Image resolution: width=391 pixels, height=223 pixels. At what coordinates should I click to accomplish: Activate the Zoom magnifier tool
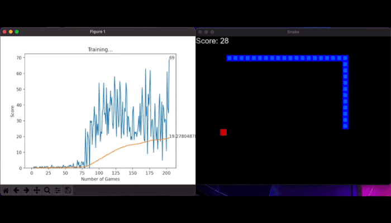click(47, 190)
